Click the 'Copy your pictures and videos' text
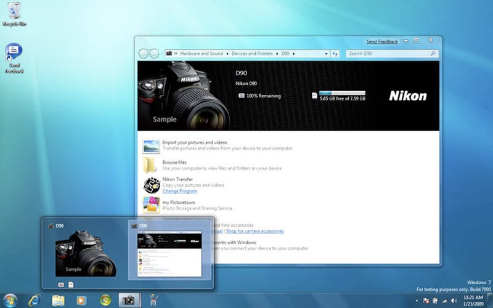The image size is (493, 308). click(194, 185)
